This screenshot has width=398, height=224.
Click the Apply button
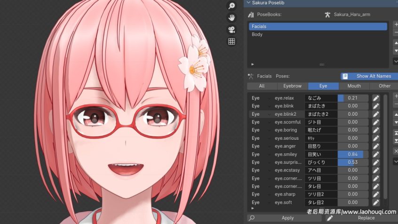285,218
